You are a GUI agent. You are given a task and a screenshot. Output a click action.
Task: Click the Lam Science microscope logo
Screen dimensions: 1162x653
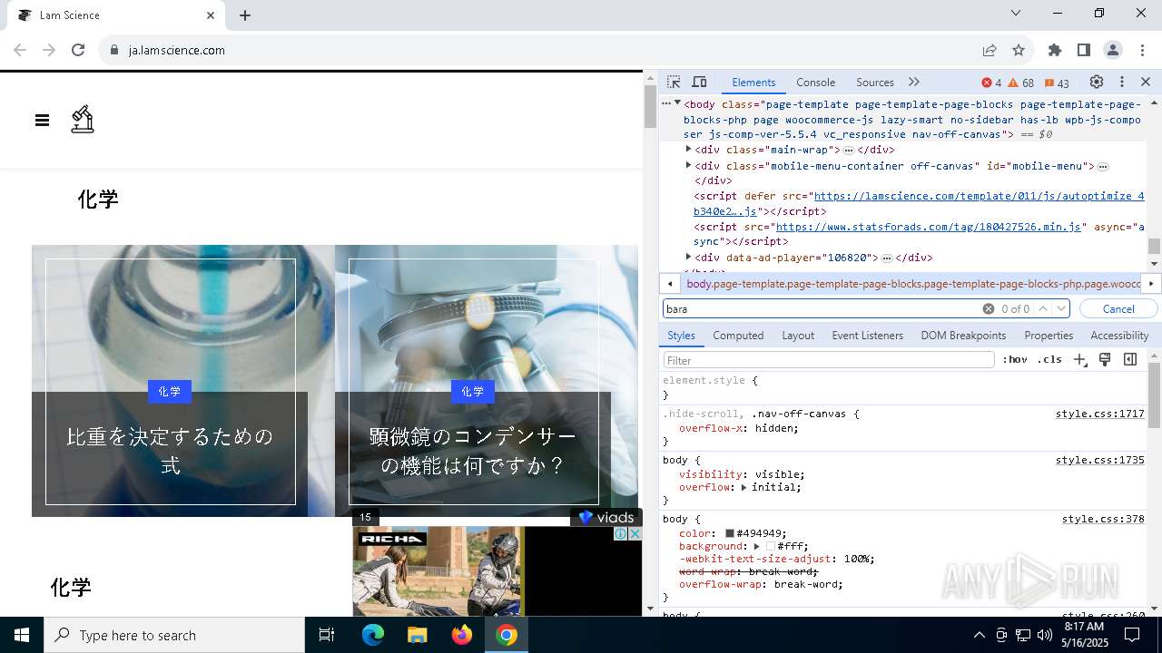[83, 120]
